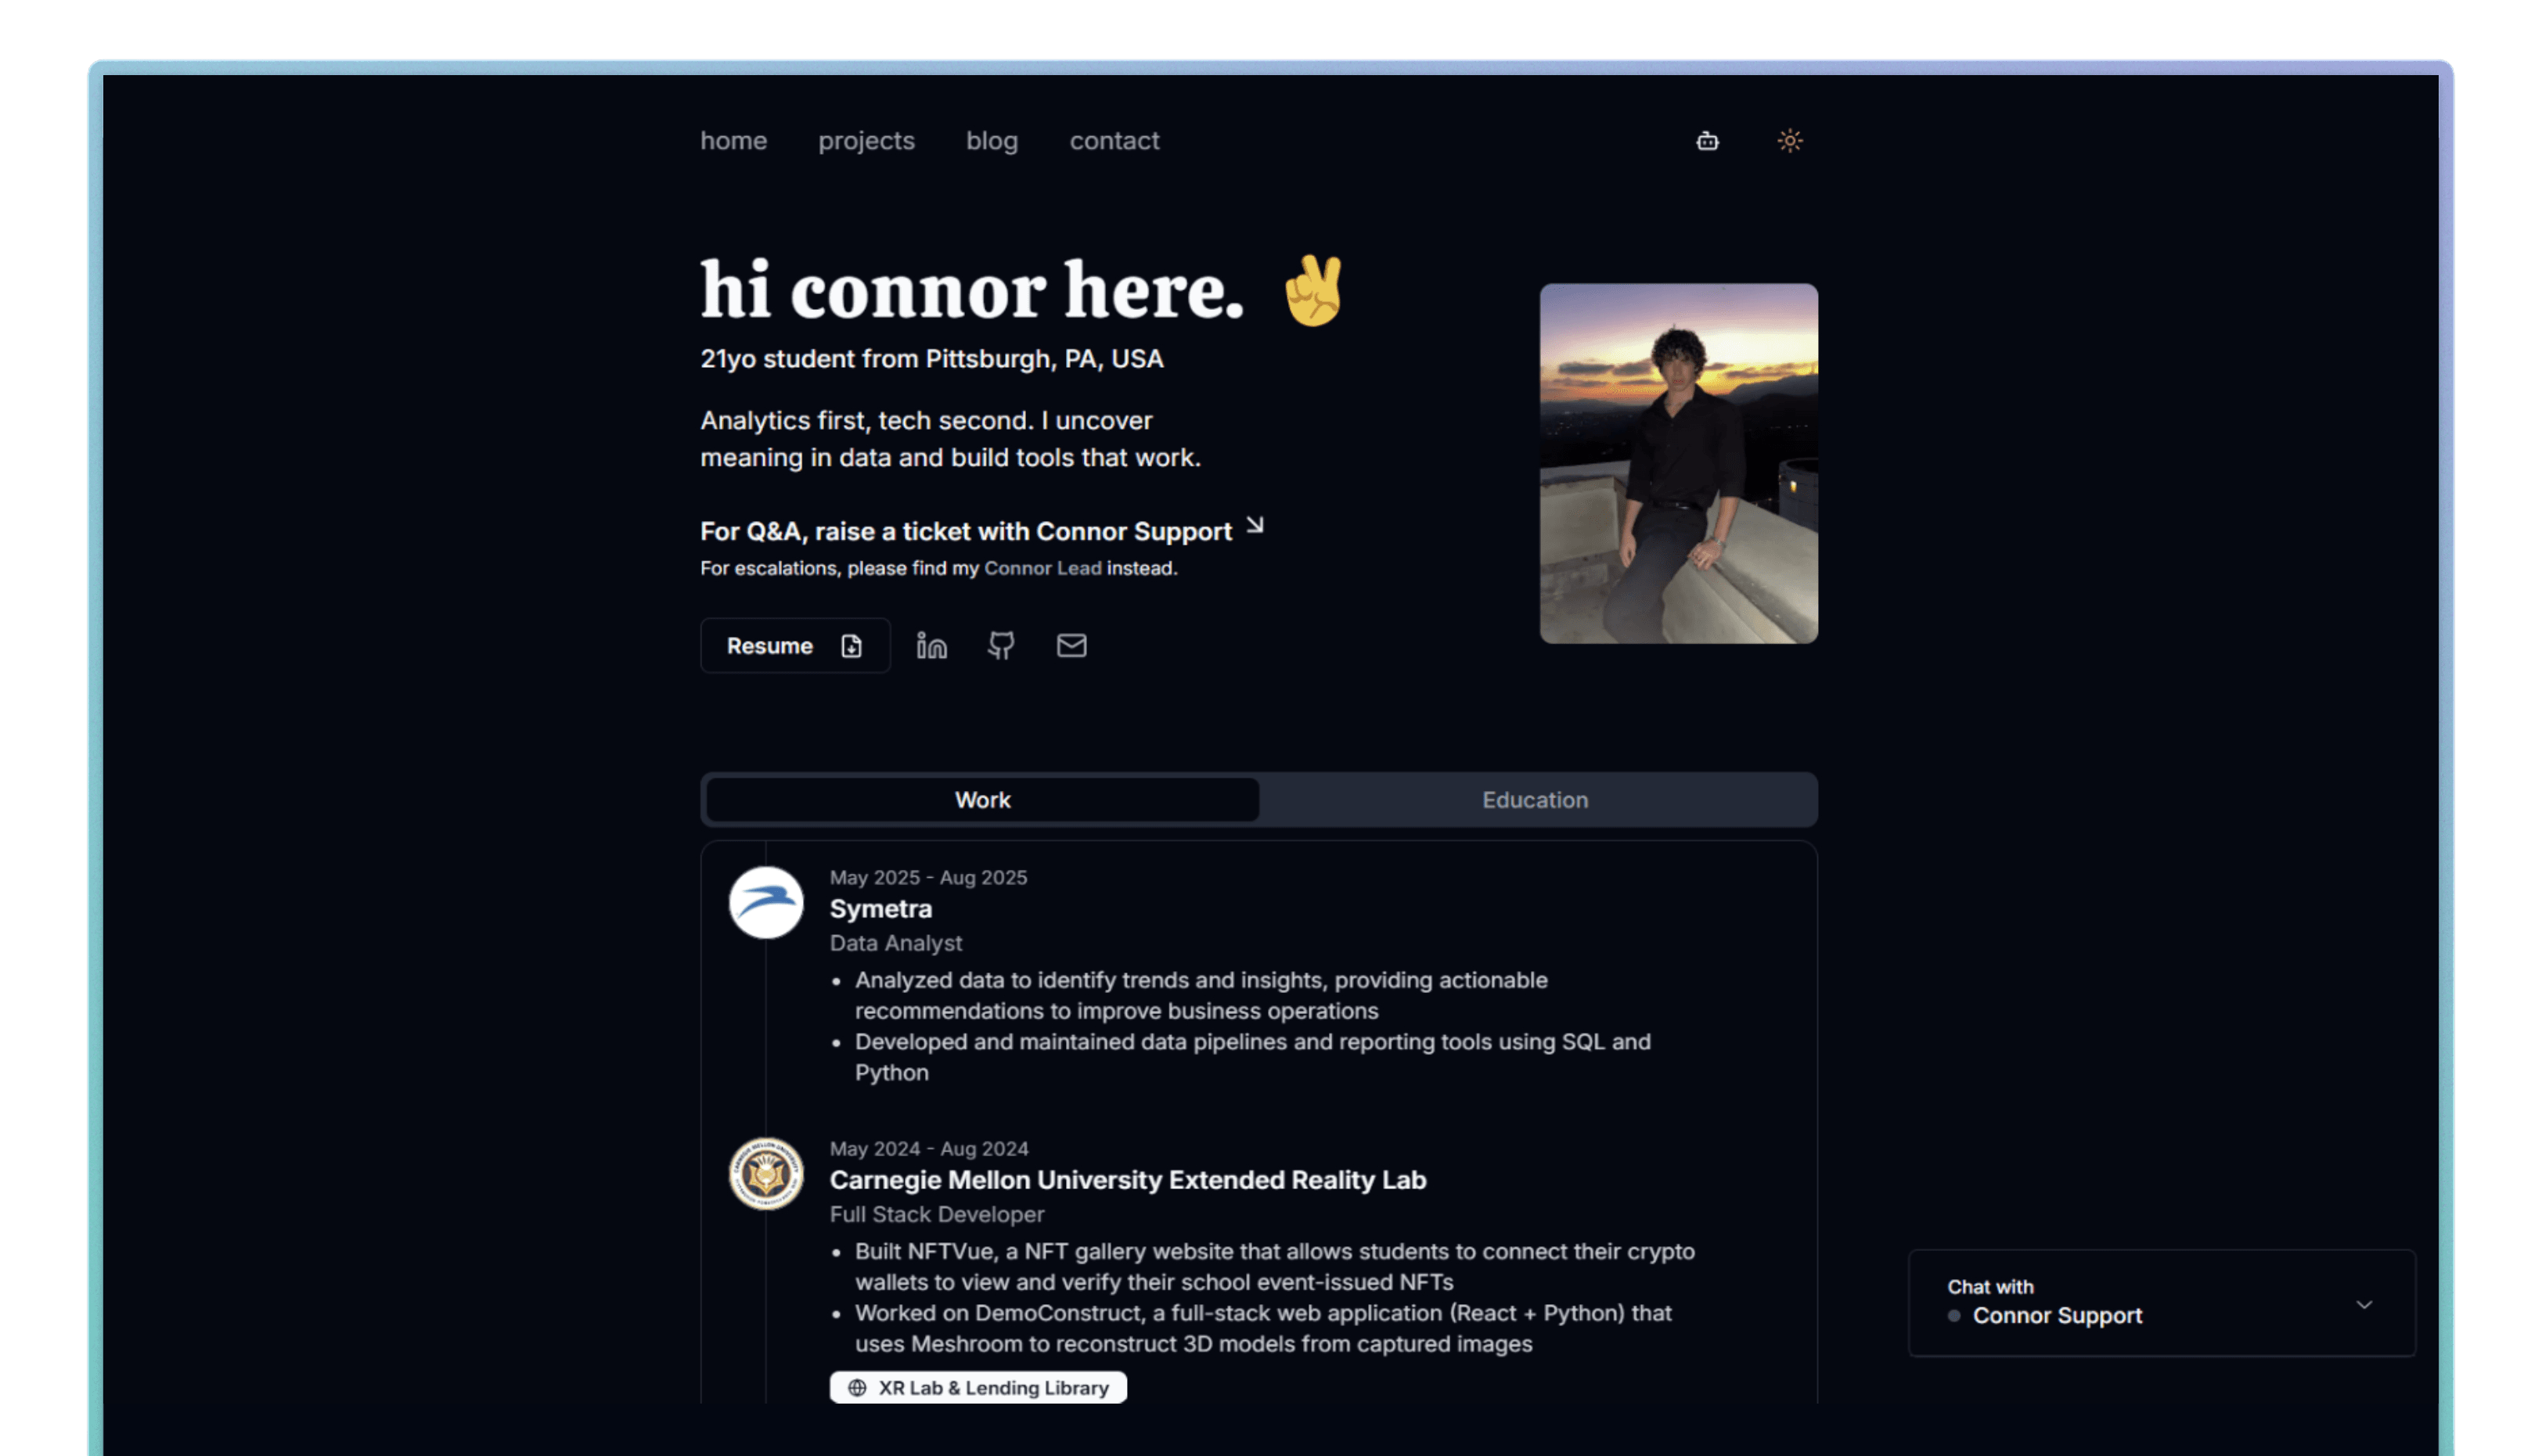Toggle light mode with sun icon
Viewport: 2542px width, 1456px height.
pyautogui.click(x=1790, y=141)
